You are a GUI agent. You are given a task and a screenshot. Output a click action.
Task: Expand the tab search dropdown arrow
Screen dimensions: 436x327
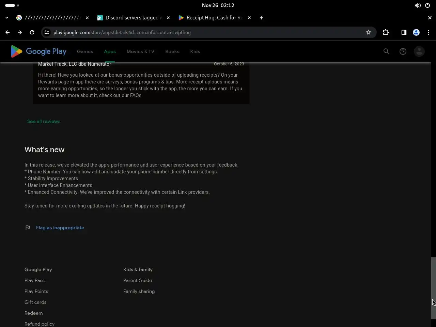click(x=7, y=18)
